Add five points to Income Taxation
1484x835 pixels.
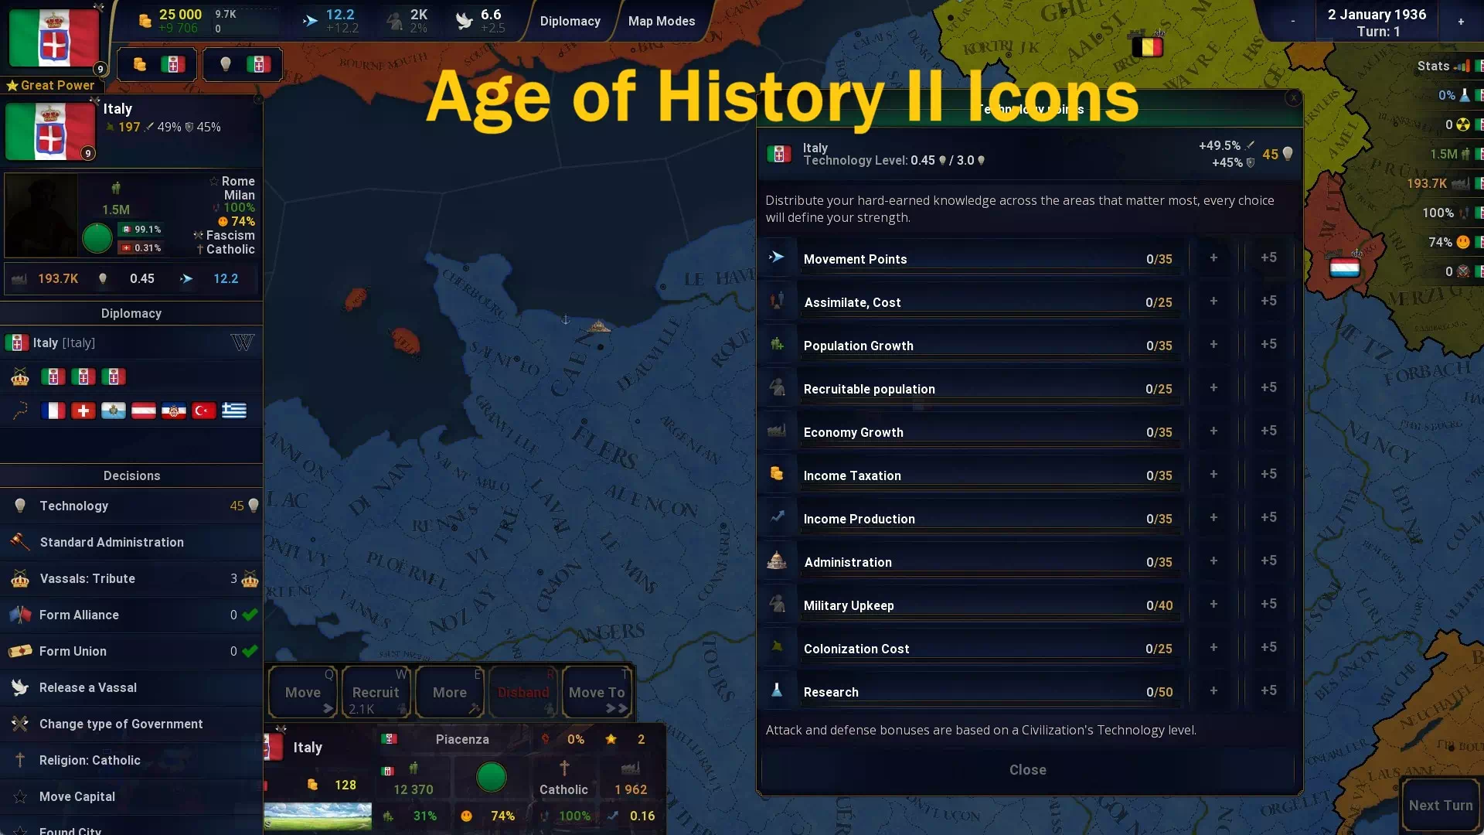pos(1268,474)
